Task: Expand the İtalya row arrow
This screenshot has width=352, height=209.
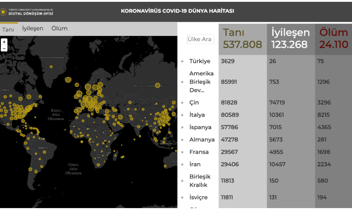Action: coord(183,115)
